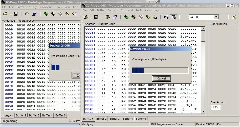Select Buffer 2 tab in front window
The width and height of the screenshot is (240, 127).
click(x=101, y=119)
